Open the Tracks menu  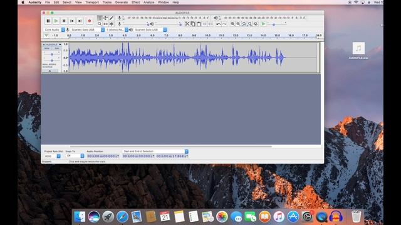pos(107,2)
